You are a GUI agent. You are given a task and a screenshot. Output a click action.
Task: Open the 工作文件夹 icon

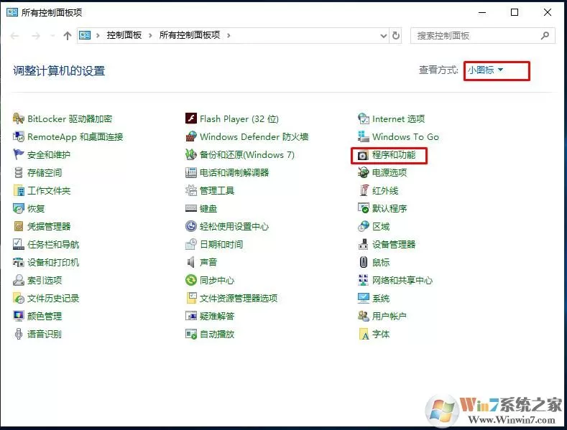coord(18,190)
